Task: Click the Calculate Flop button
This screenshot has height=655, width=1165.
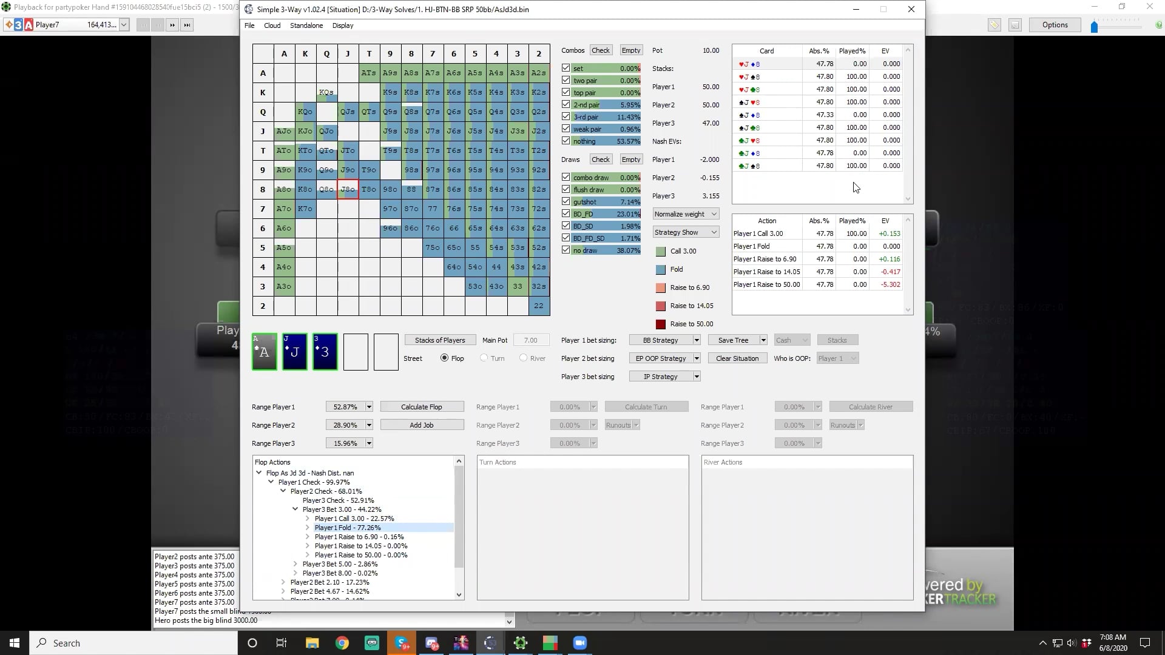Action: 422,407
